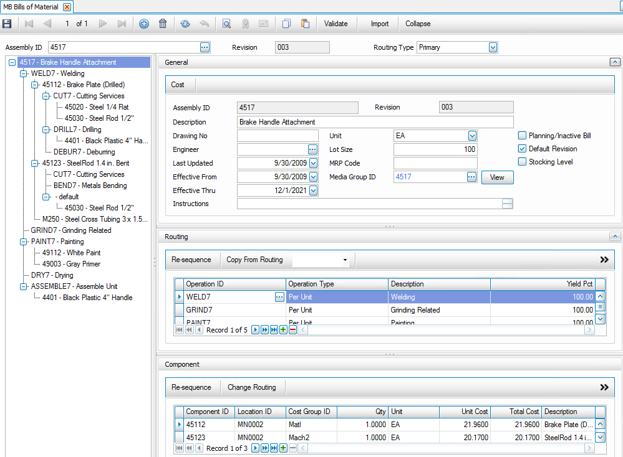Click Copy From Routing button
This screenshot has width=623, height=457.
tap(254, 260)
